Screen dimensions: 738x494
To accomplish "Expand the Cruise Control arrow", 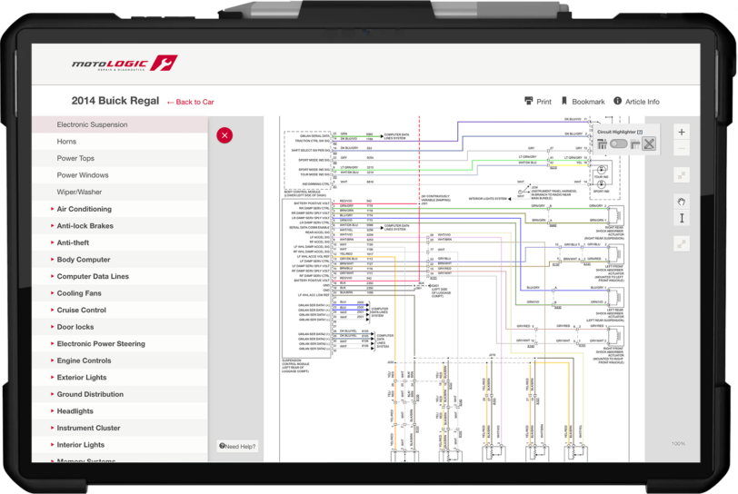I will pos(52,310).
